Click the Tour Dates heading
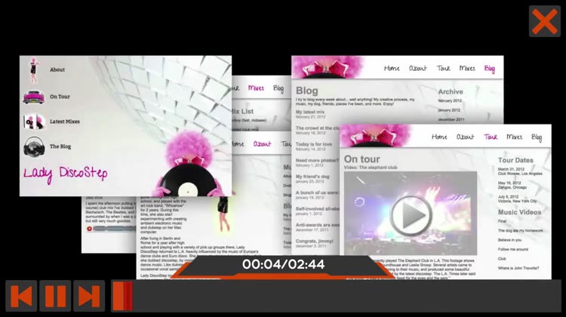 coord(515,160)
